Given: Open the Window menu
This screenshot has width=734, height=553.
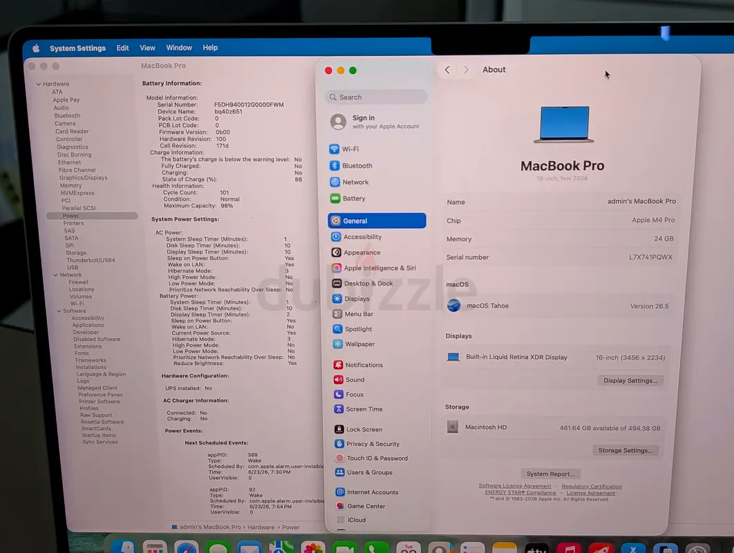Looking at the screenshot, I should tap(179, 48).
